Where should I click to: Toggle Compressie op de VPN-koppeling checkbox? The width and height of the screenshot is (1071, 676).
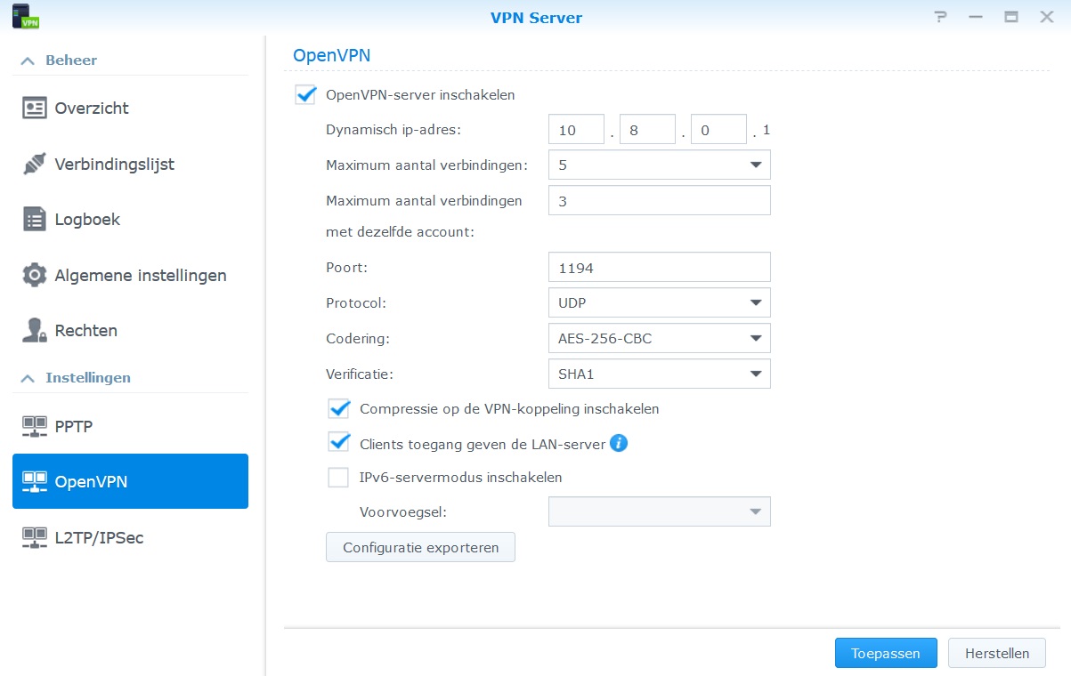point(338,409)
